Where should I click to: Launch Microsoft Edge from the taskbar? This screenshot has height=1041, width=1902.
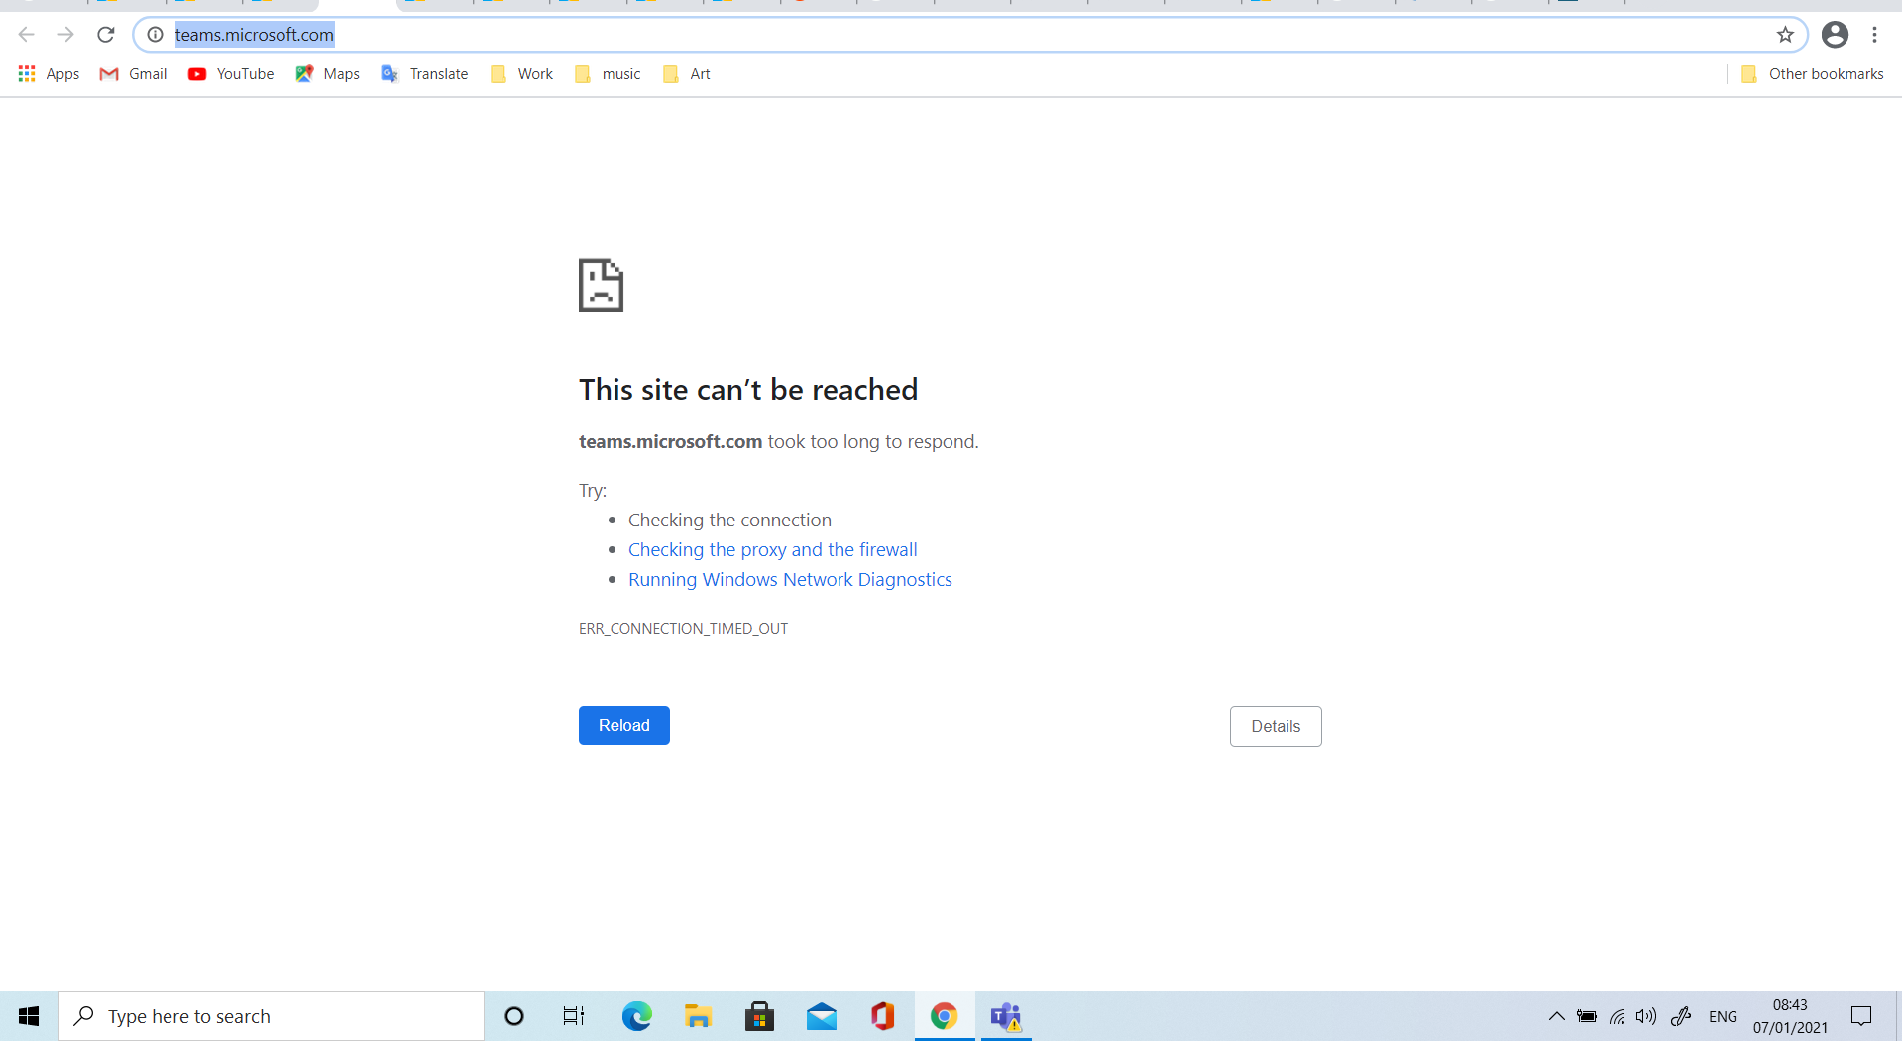(636, 1016)
